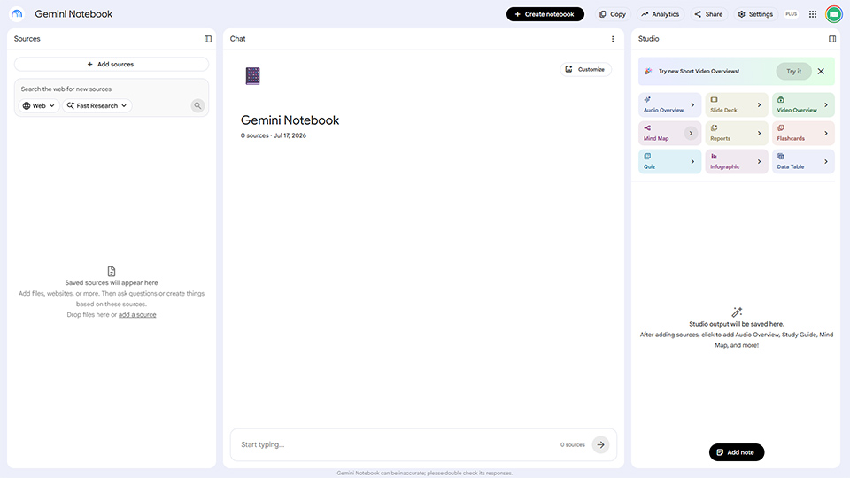The image size is (850, 478).
Task: Open the Google apps grid
Action: click(x=813, y=14)
